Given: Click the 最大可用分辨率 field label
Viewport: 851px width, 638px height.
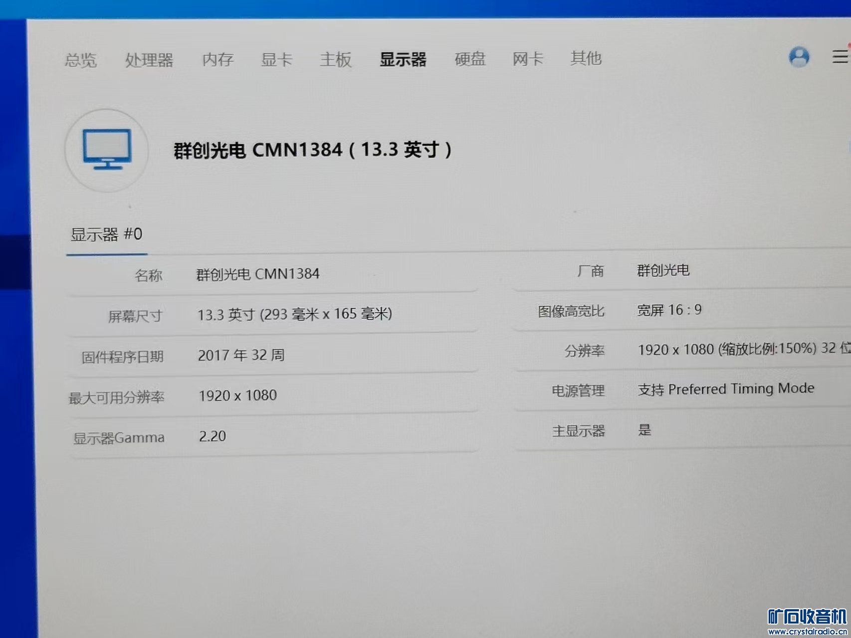Looking at the screenshot, I should pos(116,398).
